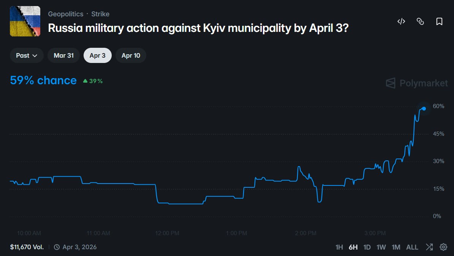Viewport: 454px width, 256px height.
Task: Click the embed code icon
Action: (401, 22)
